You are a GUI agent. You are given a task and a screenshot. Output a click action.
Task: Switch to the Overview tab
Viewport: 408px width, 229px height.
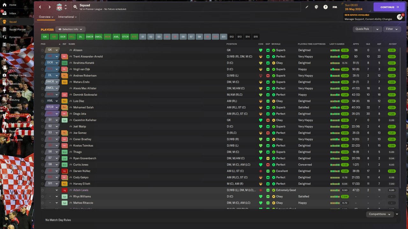46,17
